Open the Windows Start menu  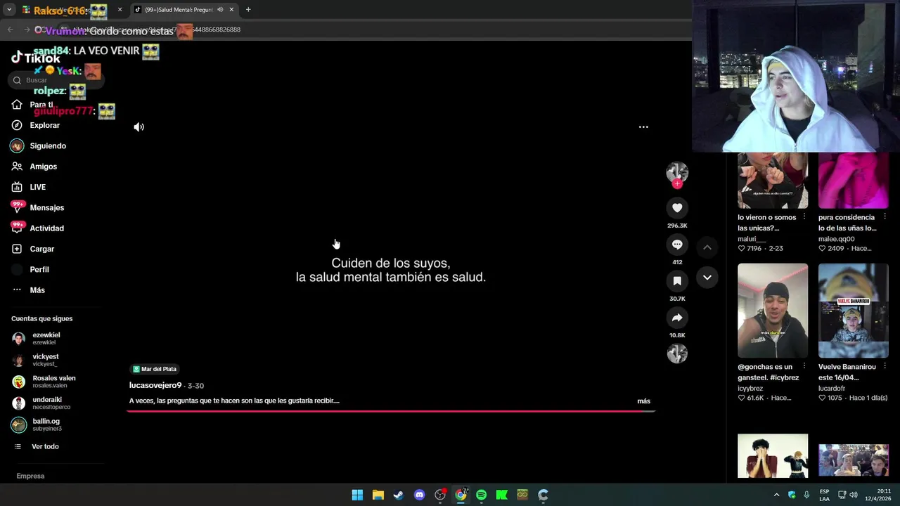tap(357, 495)
